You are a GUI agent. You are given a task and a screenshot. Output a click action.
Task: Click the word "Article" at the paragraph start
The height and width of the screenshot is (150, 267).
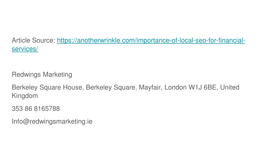coord(21,40)
